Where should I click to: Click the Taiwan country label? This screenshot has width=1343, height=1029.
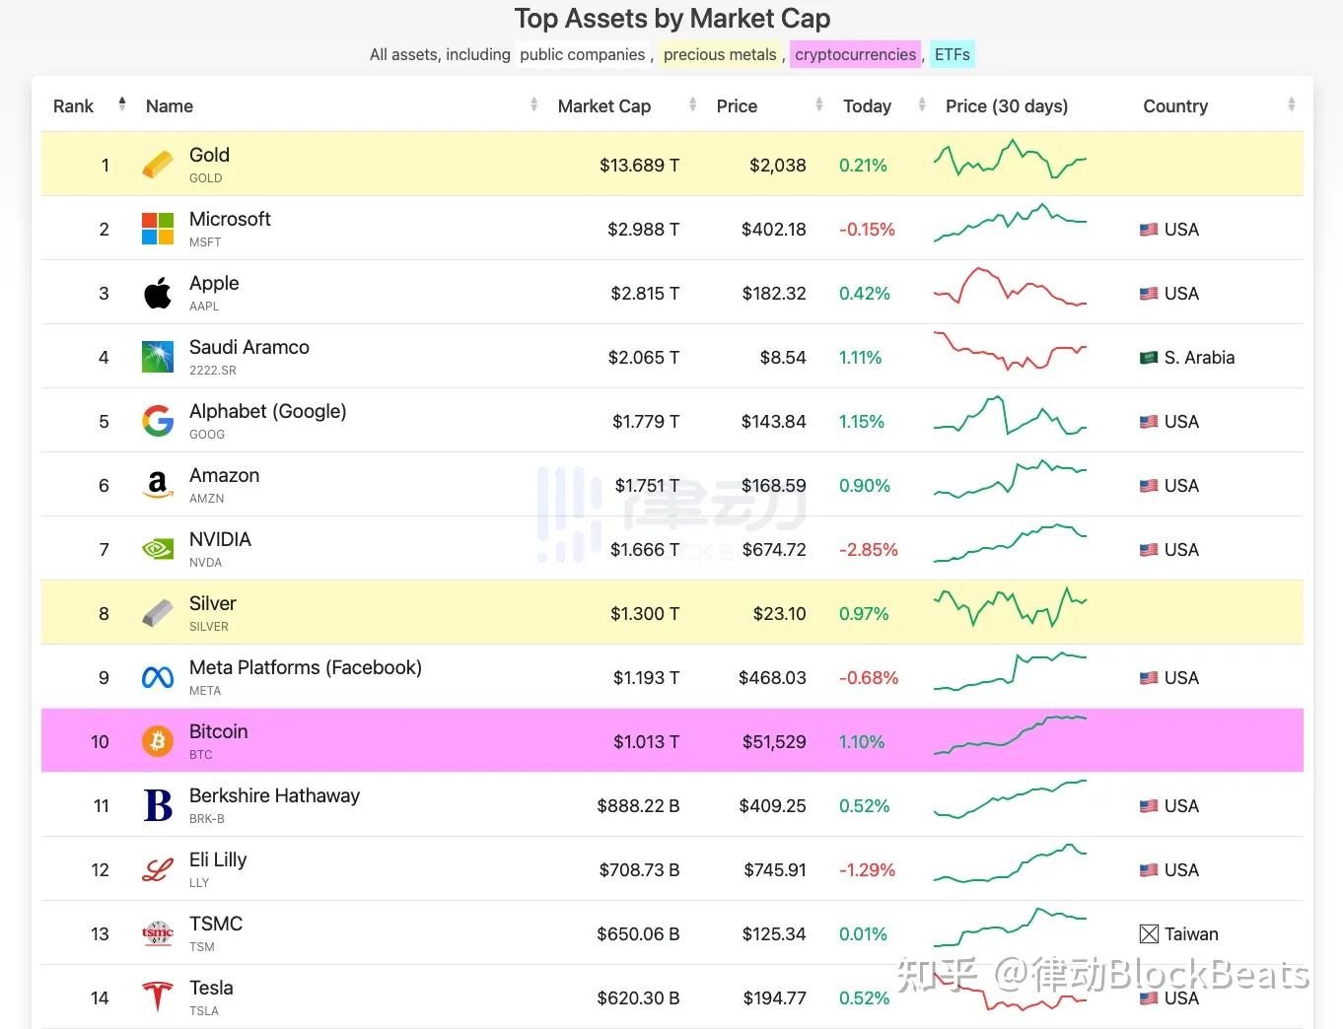click(1191, 934)
